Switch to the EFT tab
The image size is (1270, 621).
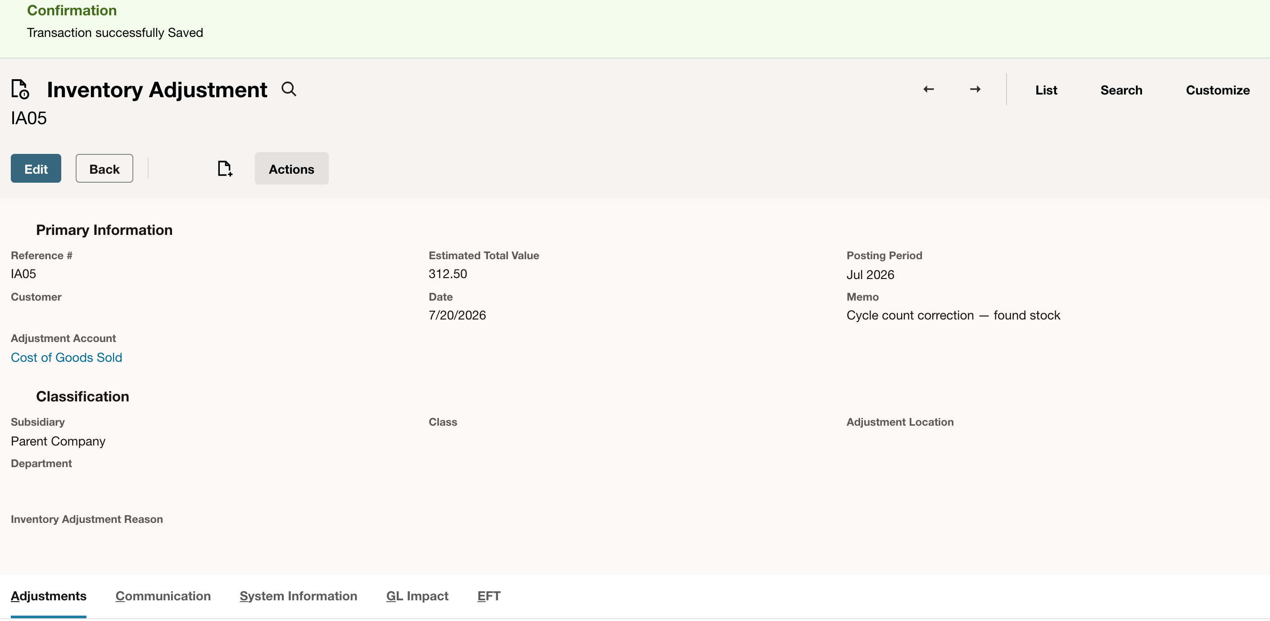[x=489, y=596]
